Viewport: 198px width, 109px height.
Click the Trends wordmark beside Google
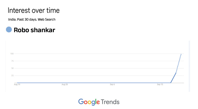(110, 102)
